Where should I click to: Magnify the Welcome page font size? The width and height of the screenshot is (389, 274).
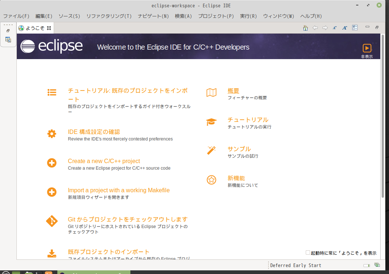(344, 28)
